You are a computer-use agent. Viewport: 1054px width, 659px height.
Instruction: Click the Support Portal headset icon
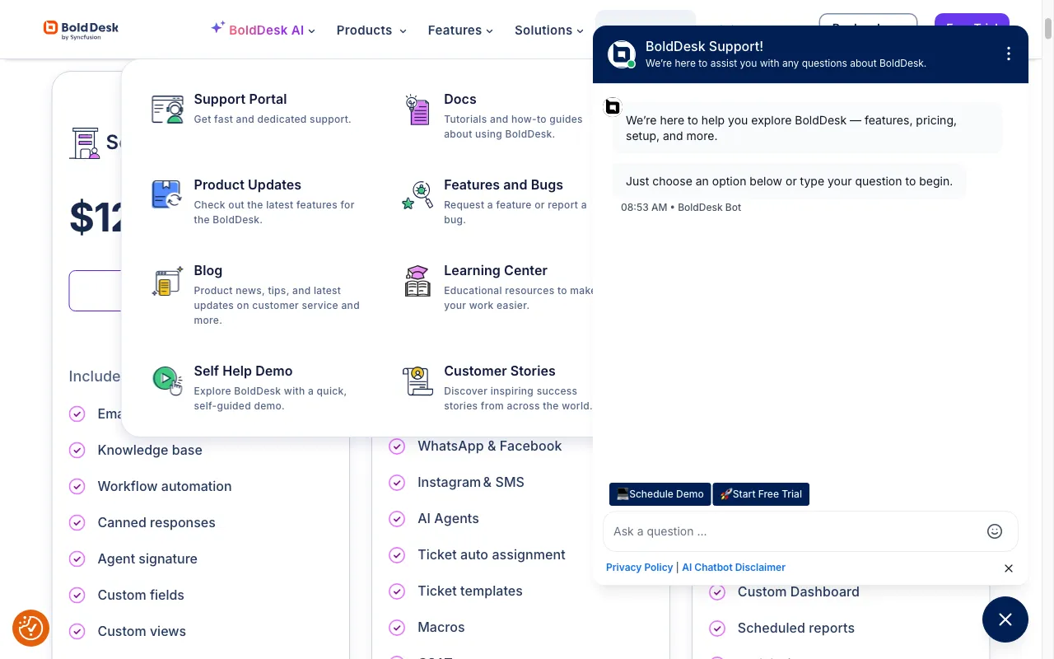(168, 110)
